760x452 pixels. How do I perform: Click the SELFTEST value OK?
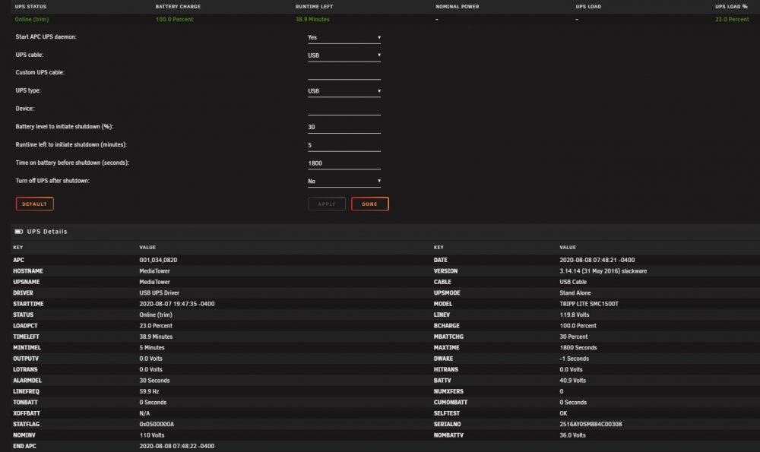coord(563,414)
